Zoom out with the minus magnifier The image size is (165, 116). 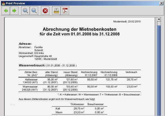pyautogui.click(x=34, y=11)
